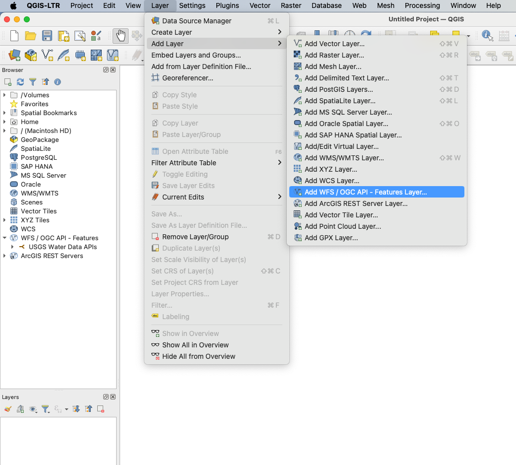This screenshot has height=465, width=516.
Task: Choose Add GPX Layer entry
Action: tap(377, 238)
